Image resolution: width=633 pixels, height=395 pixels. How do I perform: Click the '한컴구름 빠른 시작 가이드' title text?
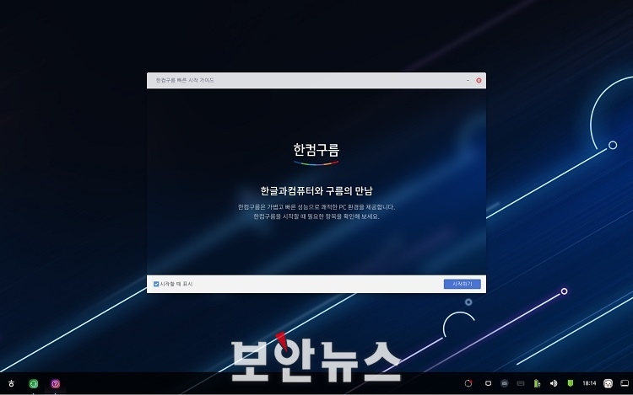tap(185, 81)
